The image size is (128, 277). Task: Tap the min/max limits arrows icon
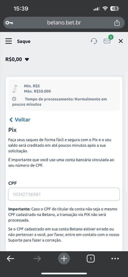[15, 89]
